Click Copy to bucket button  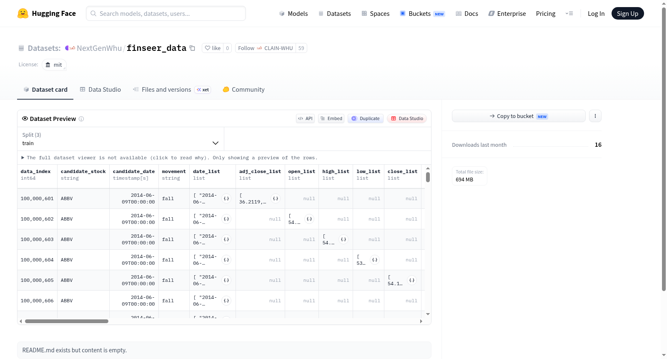pyautogui.click(x=519, y=116)
